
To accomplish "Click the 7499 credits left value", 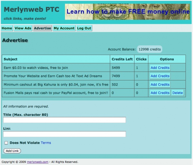I will tap(116, 76).
